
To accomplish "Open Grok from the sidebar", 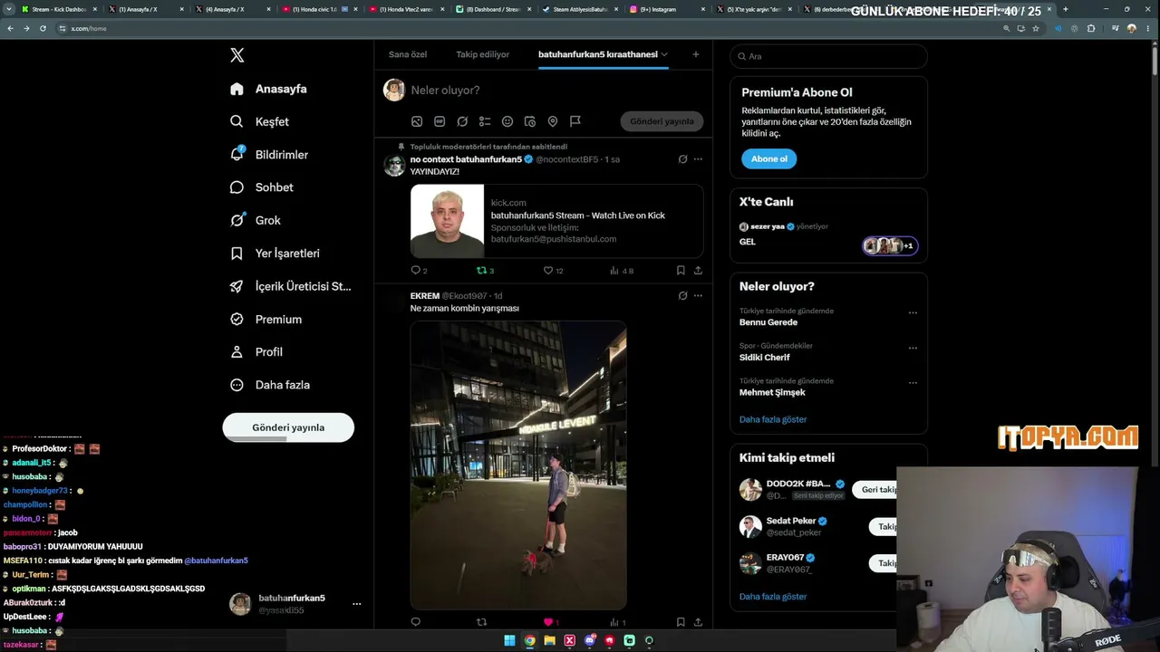I will tap(256, 220).
